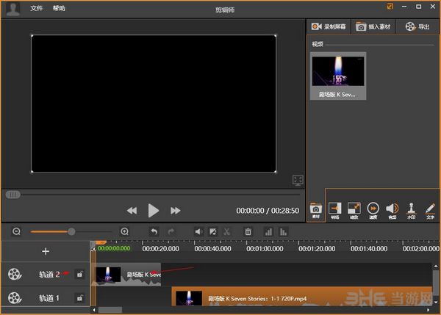The image size is (441, 315).
Task: Open the 文字 text pencil tab
Action: click(x=430, y=211)
